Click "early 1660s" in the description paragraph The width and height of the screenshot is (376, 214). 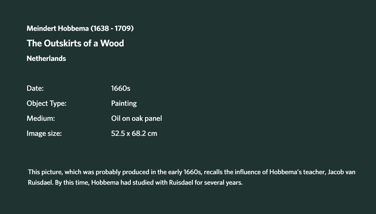[184, 172]
